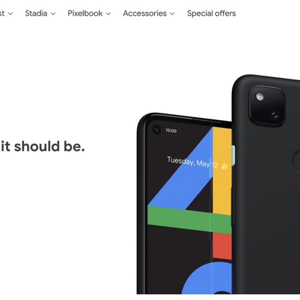Screen dimensions: 300x300
Task: Expand the chevron next to Stadia
Action: point(53,14)
